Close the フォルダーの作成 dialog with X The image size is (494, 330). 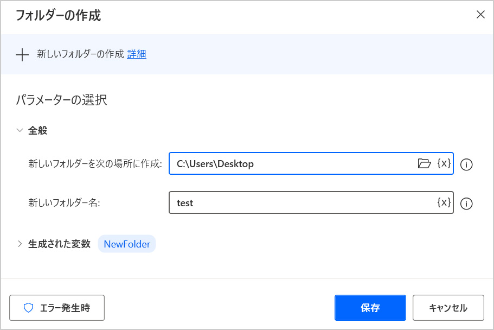pos(480,15)
